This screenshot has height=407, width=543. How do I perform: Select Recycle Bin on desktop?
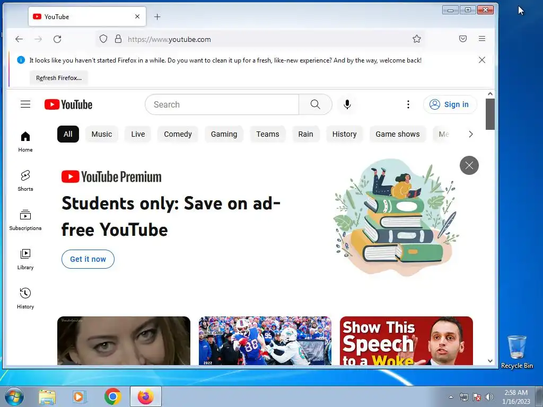click(x=516, y=352)
